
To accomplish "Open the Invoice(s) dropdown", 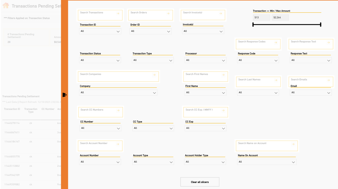I will coord(203,31).
